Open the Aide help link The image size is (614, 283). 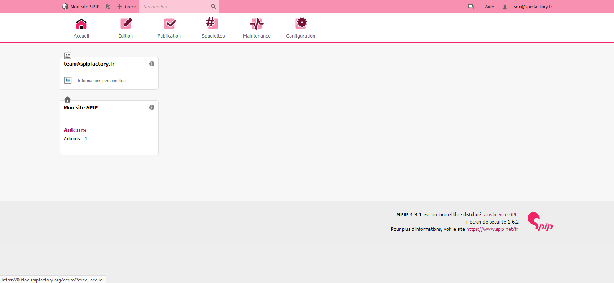pyautogui.click(x=490, y=7)
